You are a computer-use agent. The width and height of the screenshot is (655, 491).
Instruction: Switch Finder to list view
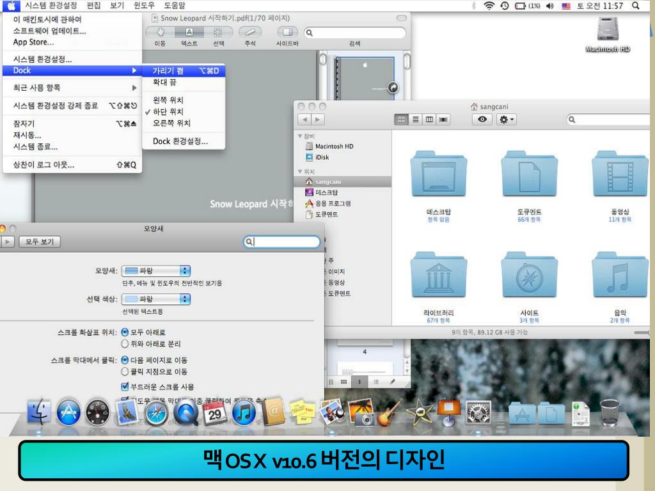[415, 120]
